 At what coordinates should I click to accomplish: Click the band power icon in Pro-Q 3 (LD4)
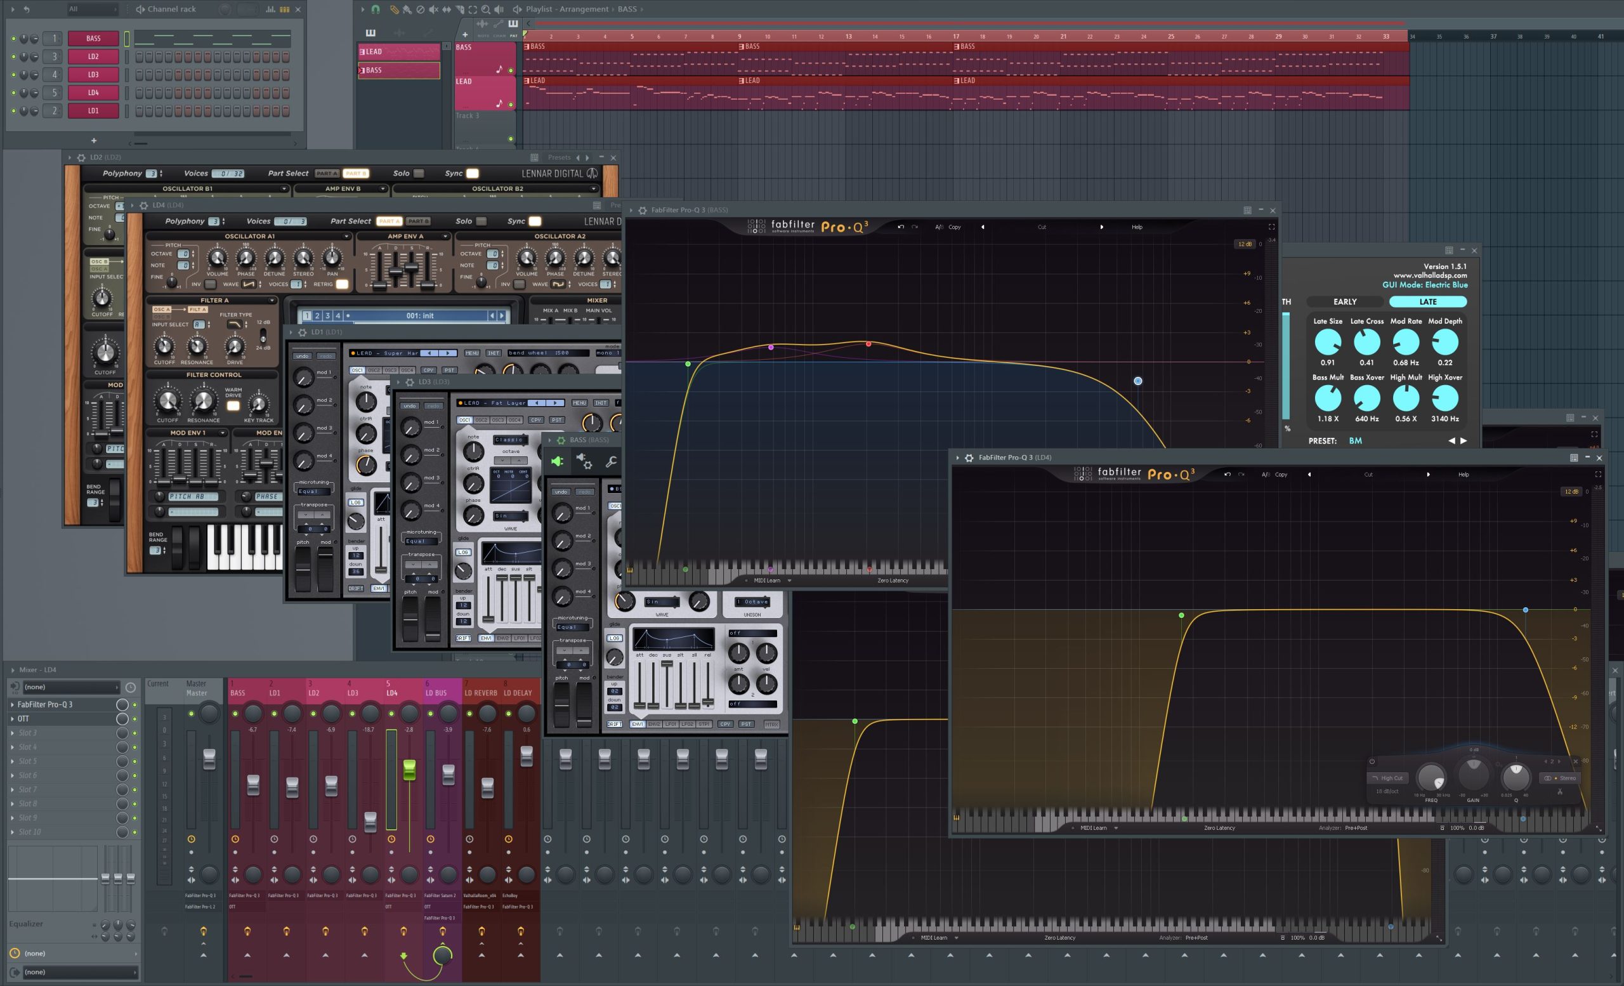point(1372,761)
